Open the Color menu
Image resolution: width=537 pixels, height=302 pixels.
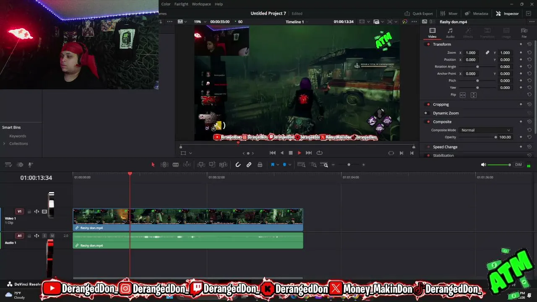[x=166, y=4]
